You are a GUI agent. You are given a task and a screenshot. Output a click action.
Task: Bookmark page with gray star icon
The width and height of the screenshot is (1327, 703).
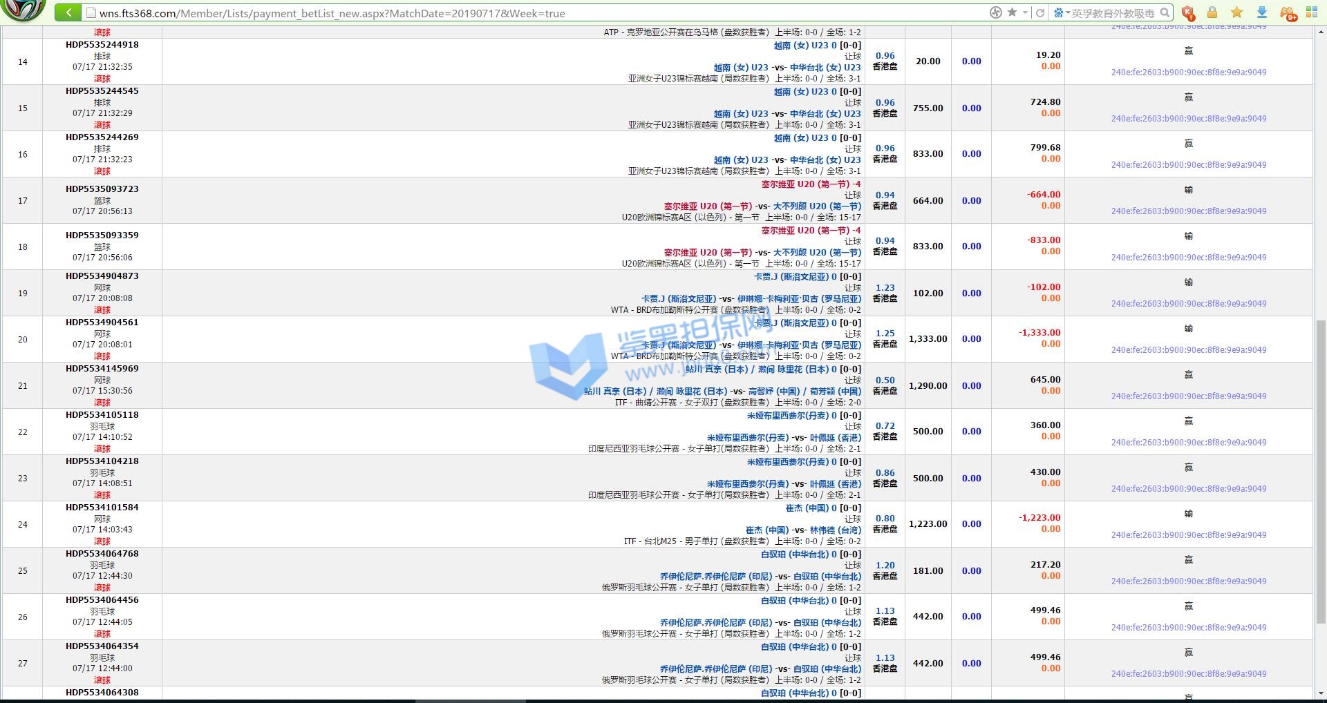click(1012, 12)
